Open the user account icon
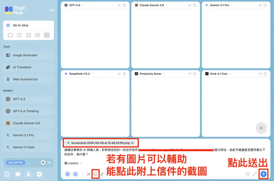The height and width of the screenshot is (181, 274). pyautogui.click(x=28, y=174)
